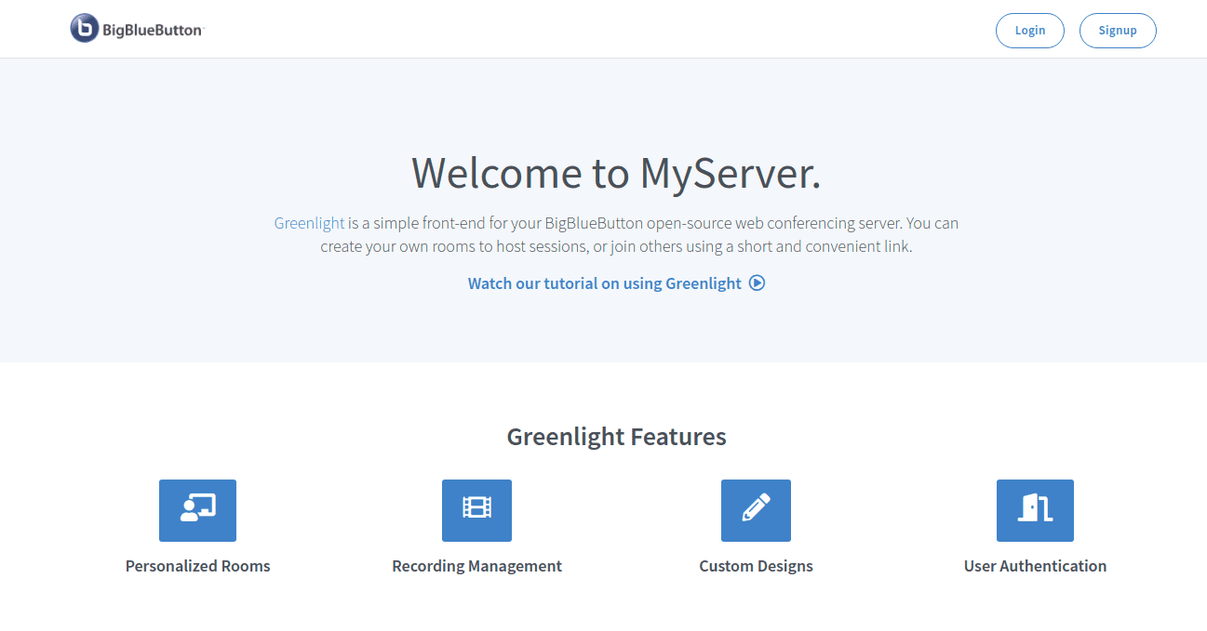
Task: Click the Signup button
Action: click(1118, 31)
